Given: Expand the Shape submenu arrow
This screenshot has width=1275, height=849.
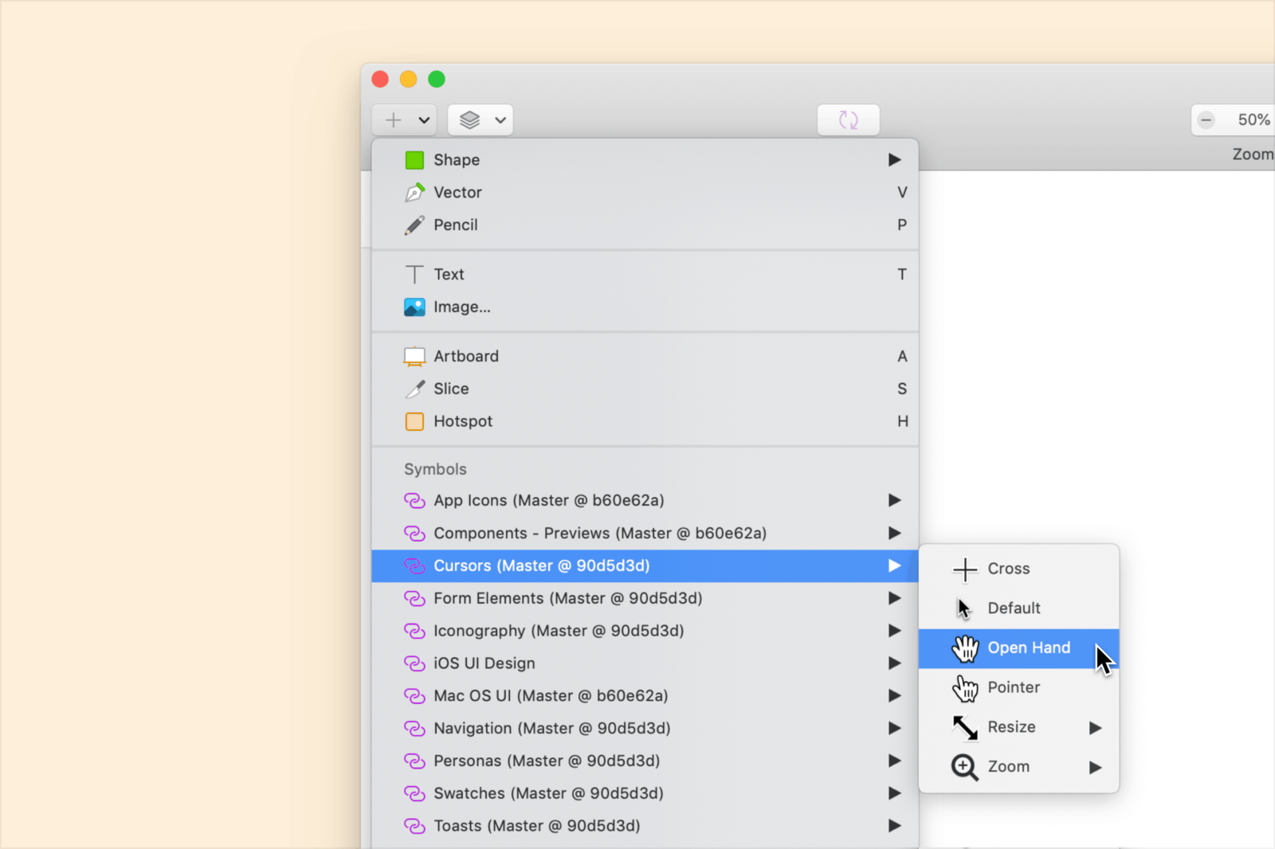Looking at the screenshot, I should [x=895, y=160].
